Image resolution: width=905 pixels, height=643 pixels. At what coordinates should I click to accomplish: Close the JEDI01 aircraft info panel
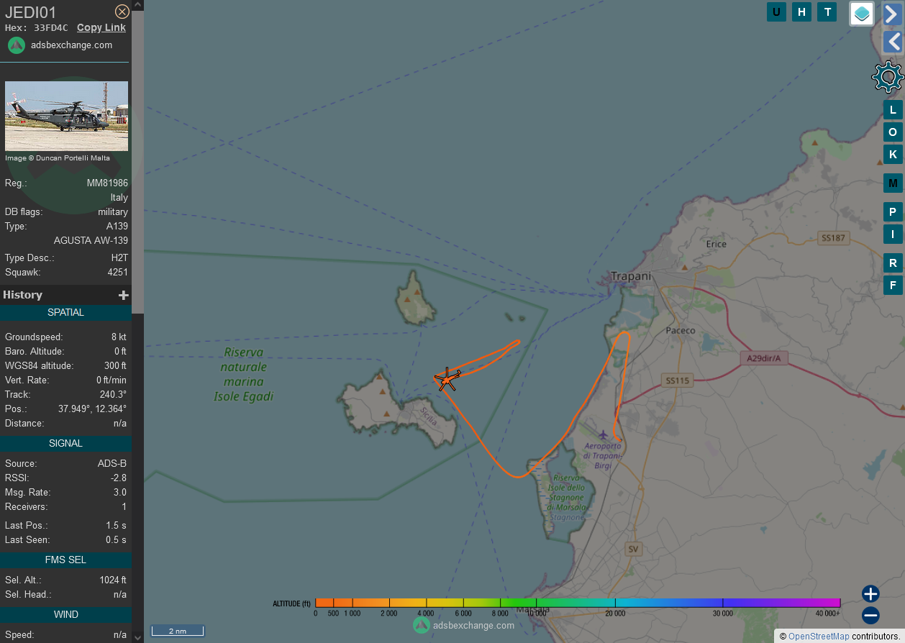[122, 12]
